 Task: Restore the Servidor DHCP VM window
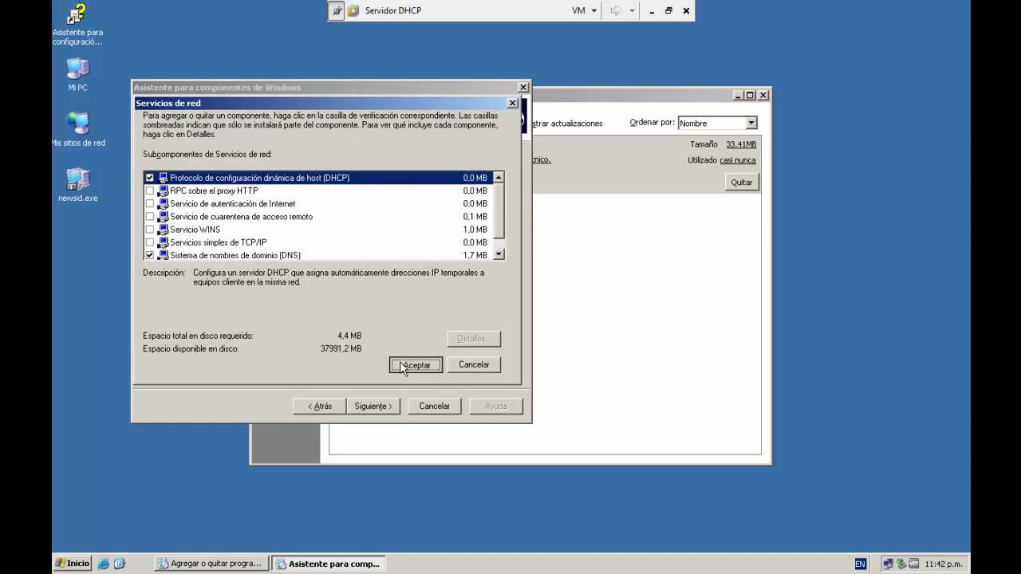668,10
